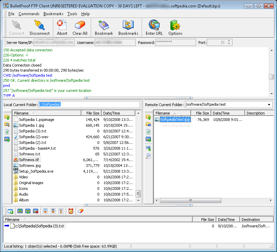
Task: Select Softpedia (2).wav file
Action: click(x=33, y=137)
